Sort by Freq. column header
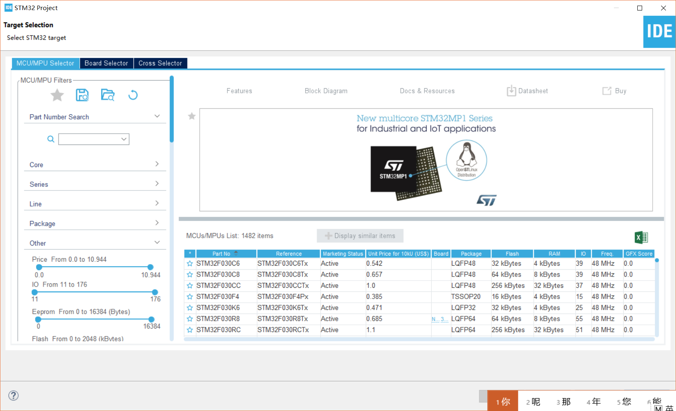This screenshot has width=676, height=411. pyautogui.click(x=607, y=254)
